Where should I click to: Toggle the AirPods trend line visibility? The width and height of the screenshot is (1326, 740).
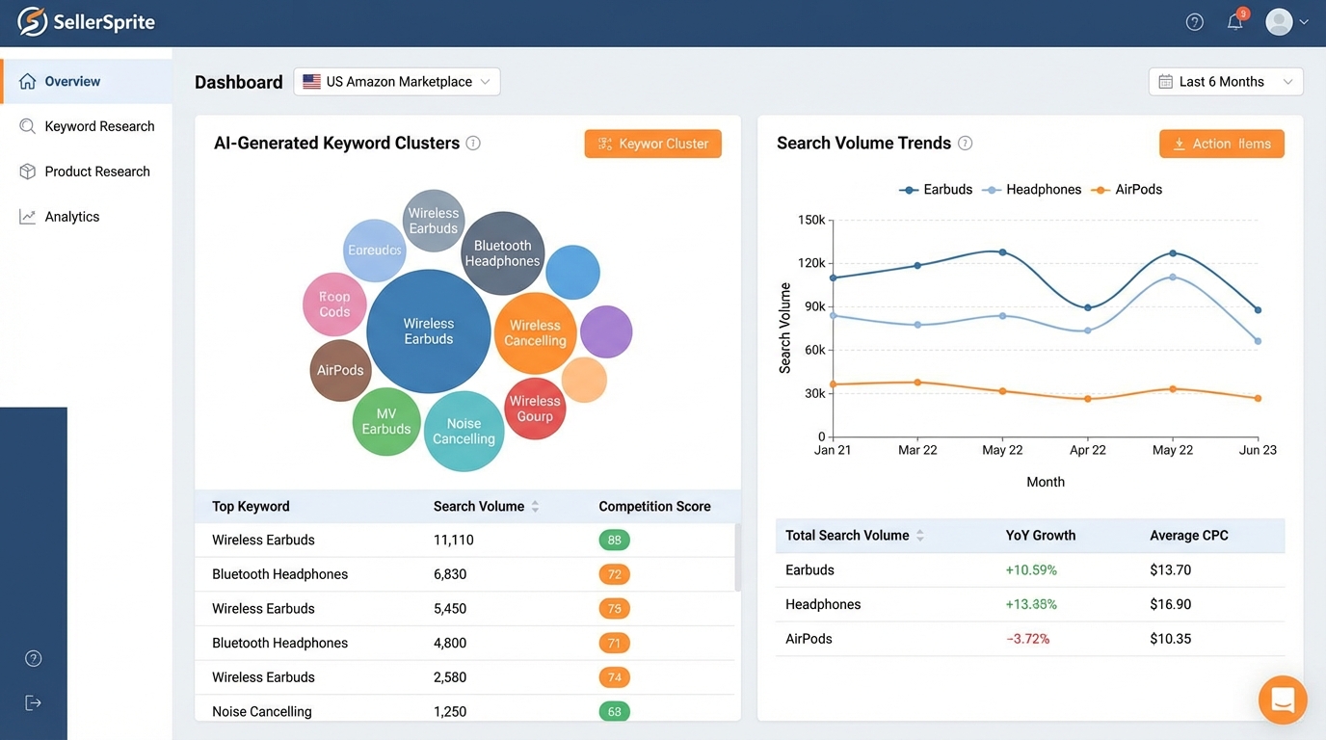pos(1127,189)
